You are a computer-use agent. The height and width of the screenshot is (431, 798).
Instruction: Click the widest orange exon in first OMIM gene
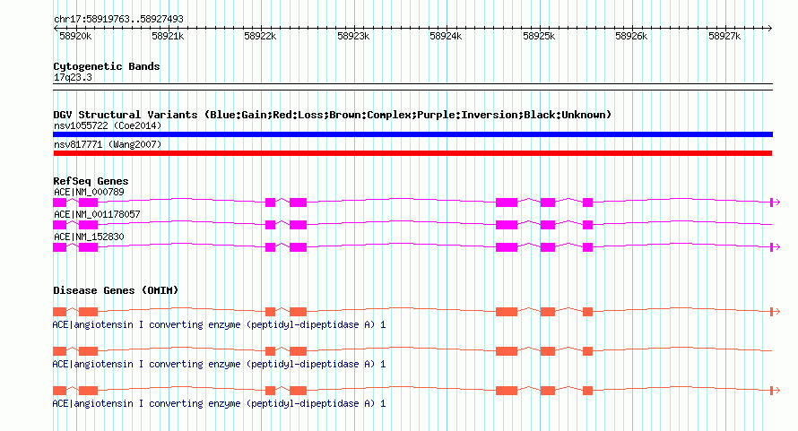pyautogui.click(x=507, y=312)
